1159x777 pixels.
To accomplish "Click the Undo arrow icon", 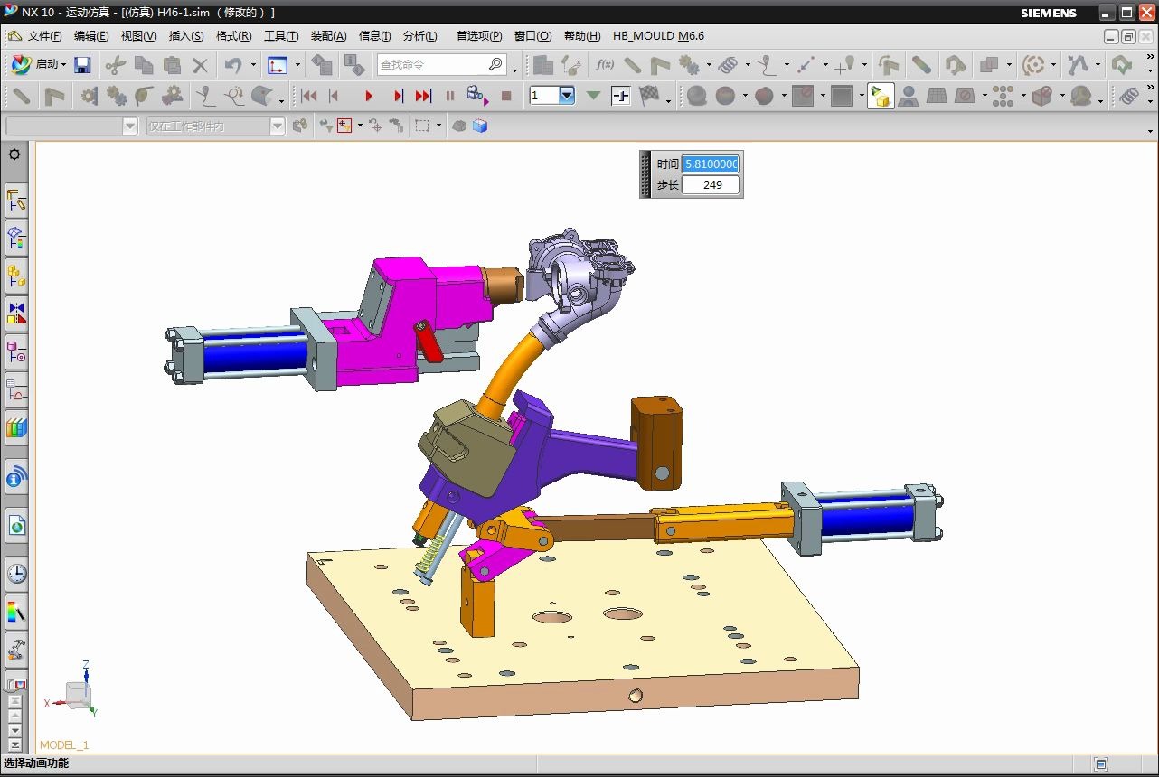I will point(233,65).
